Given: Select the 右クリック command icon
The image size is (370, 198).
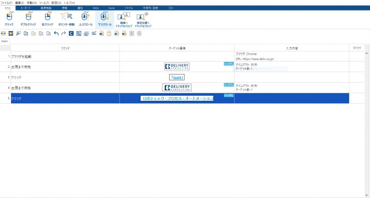Looking at the screenshot, I should pyautogui.click(x=47, y=19).
